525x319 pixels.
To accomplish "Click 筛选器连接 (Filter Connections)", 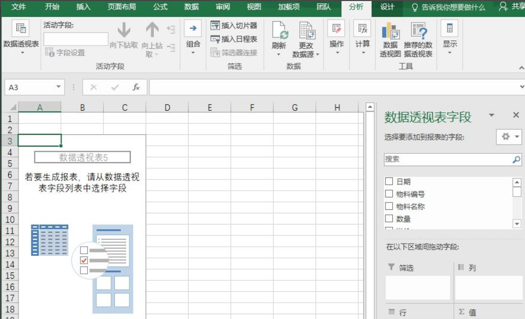I will click(x=234, y=53).
